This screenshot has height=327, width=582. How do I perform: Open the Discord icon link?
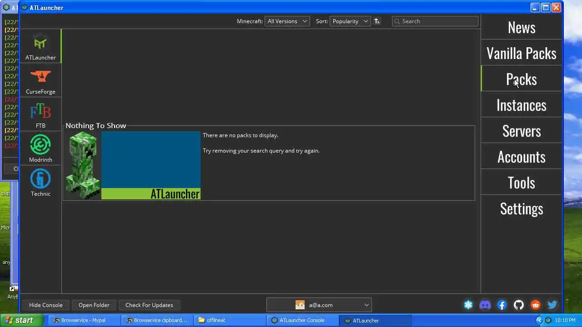coord(485,305)
